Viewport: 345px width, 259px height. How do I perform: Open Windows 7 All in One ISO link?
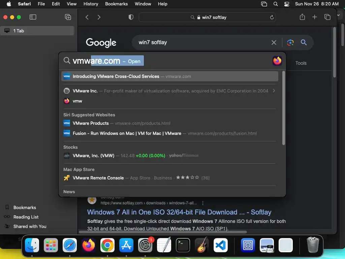click(179, 212)
